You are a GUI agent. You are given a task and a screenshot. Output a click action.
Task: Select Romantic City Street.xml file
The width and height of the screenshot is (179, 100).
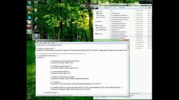coord(118,38)
